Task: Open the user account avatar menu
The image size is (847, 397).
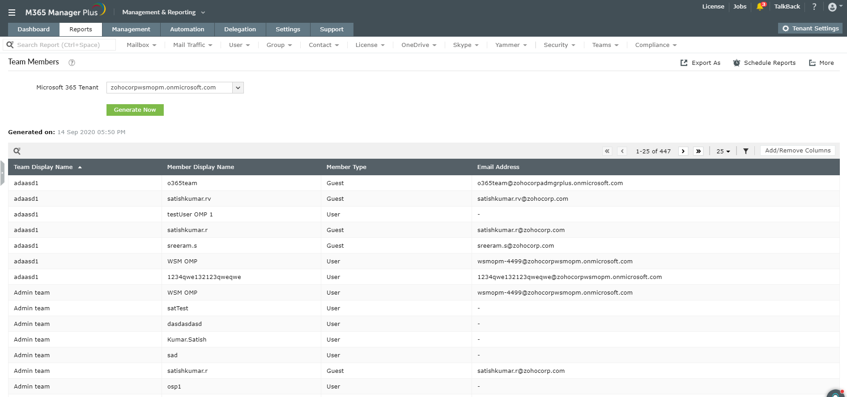Action: tap(833, 7)
